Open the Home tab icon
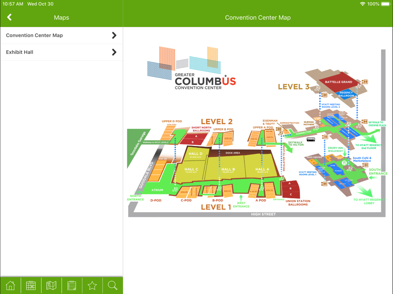The image size is (393, 294). point(10,285)
